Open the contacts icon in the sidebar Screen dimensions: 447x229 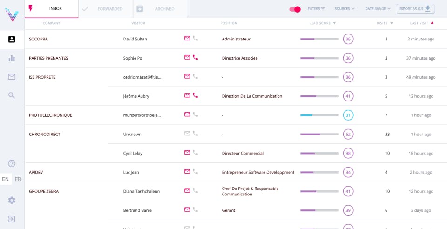[x=12, y=39]
